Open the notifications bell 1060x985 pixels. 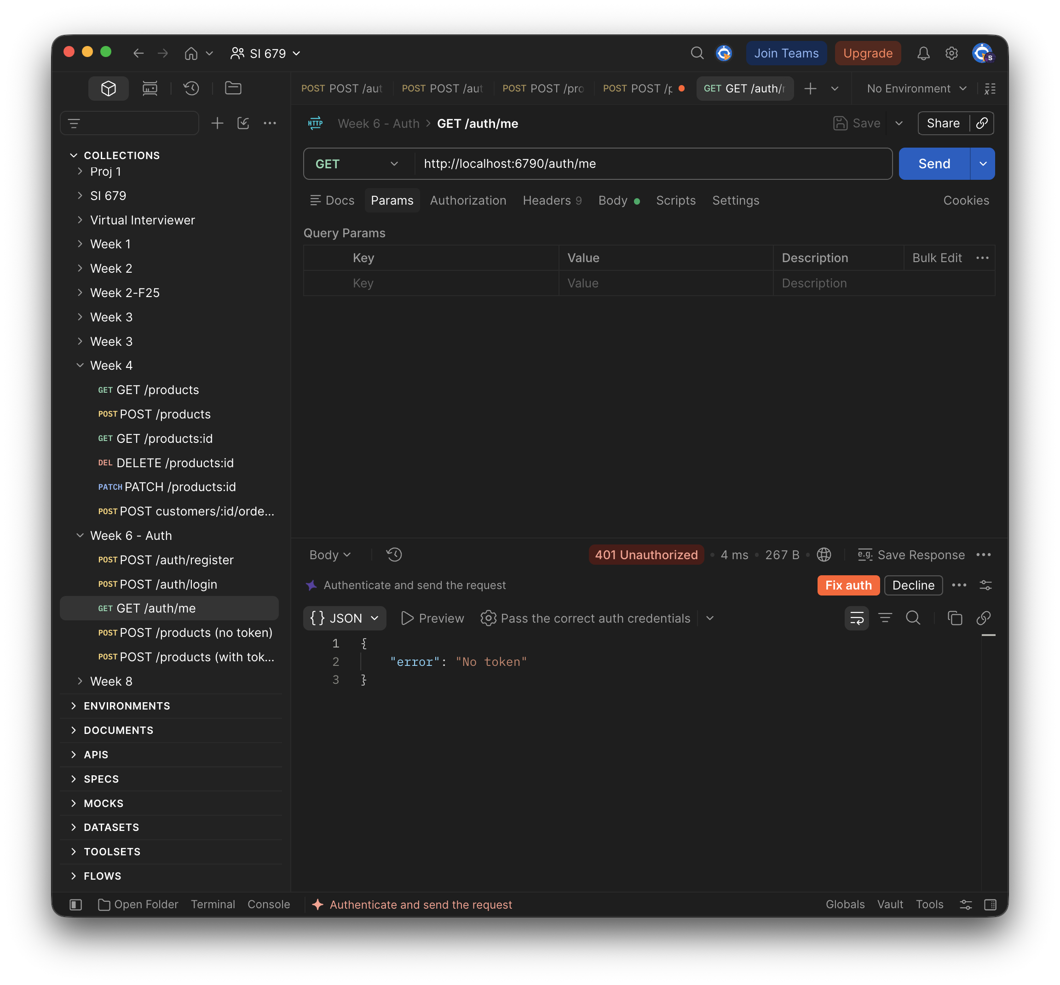923,53
